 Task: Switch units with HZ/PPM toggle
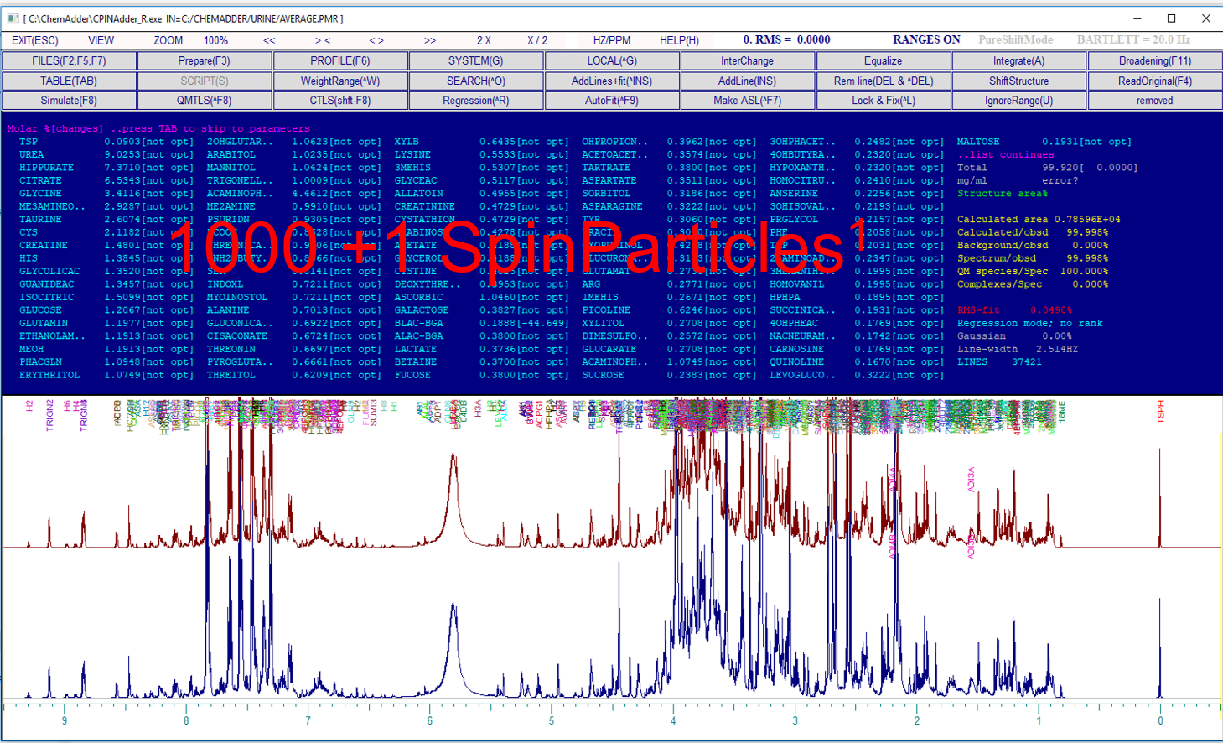612,40
